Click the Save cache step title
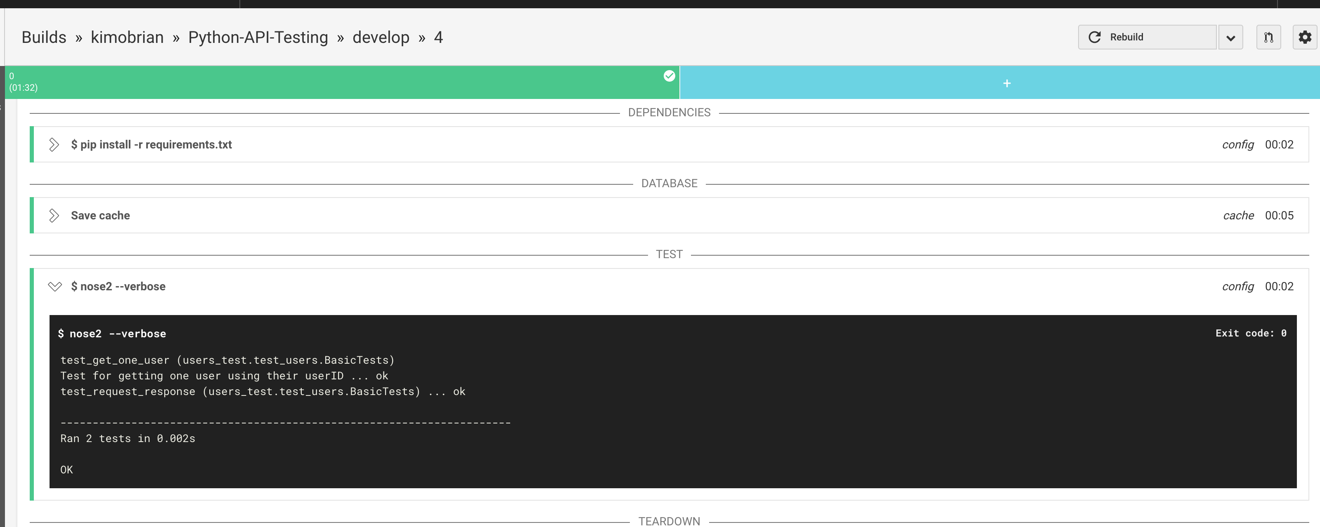Viewport: 1320px width, 527px height. click(100, 216)
